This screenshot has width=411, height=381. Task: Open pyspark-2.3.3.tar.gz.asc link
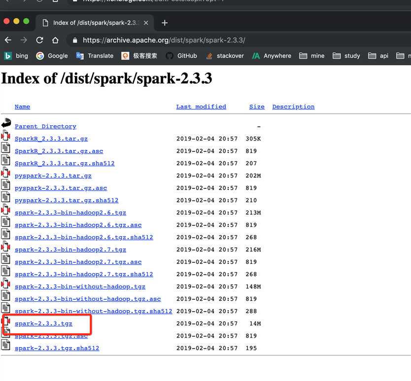(x=61, y=188)
